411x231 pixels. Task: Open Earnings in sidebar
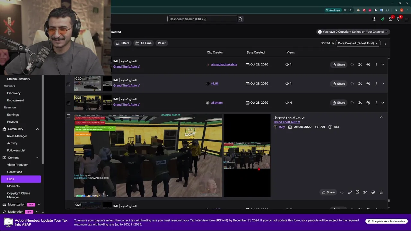tap(13, 115)
